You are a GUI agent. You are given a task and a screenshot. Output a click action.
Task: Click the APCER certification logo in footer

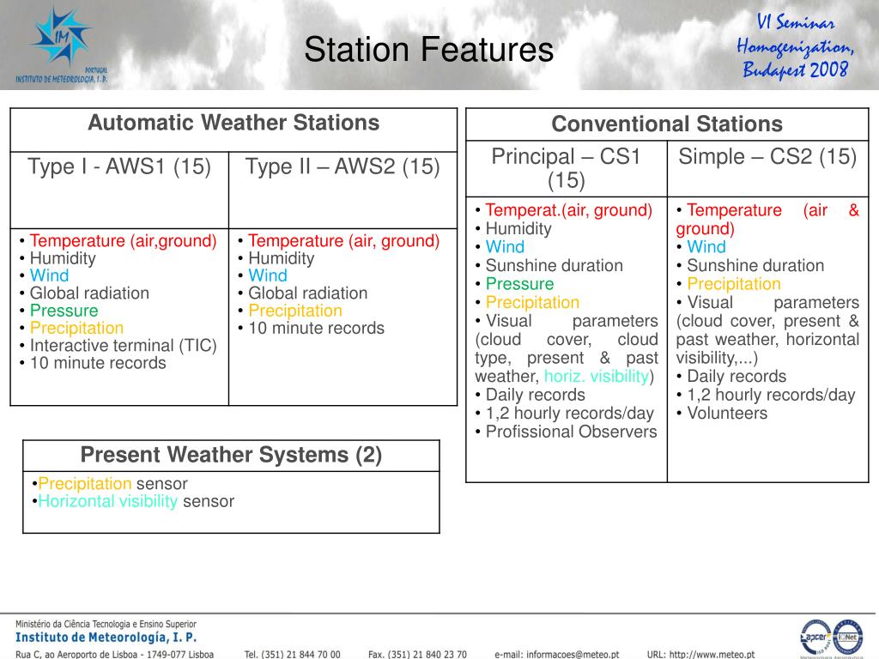(x=815, y=638)
